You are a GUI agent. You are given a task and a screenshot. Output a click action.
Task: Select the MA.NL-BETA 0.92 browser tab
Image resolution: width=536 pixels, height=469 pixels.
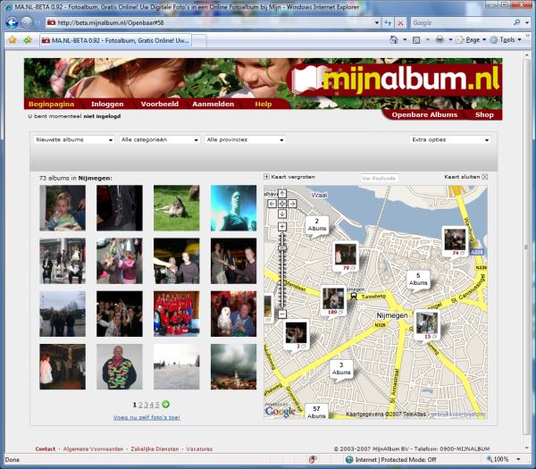pos(115,41)
